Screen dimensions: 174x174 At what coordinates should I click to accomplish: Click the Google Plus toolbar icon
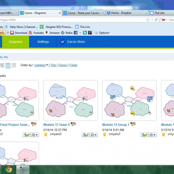(90, 33)
